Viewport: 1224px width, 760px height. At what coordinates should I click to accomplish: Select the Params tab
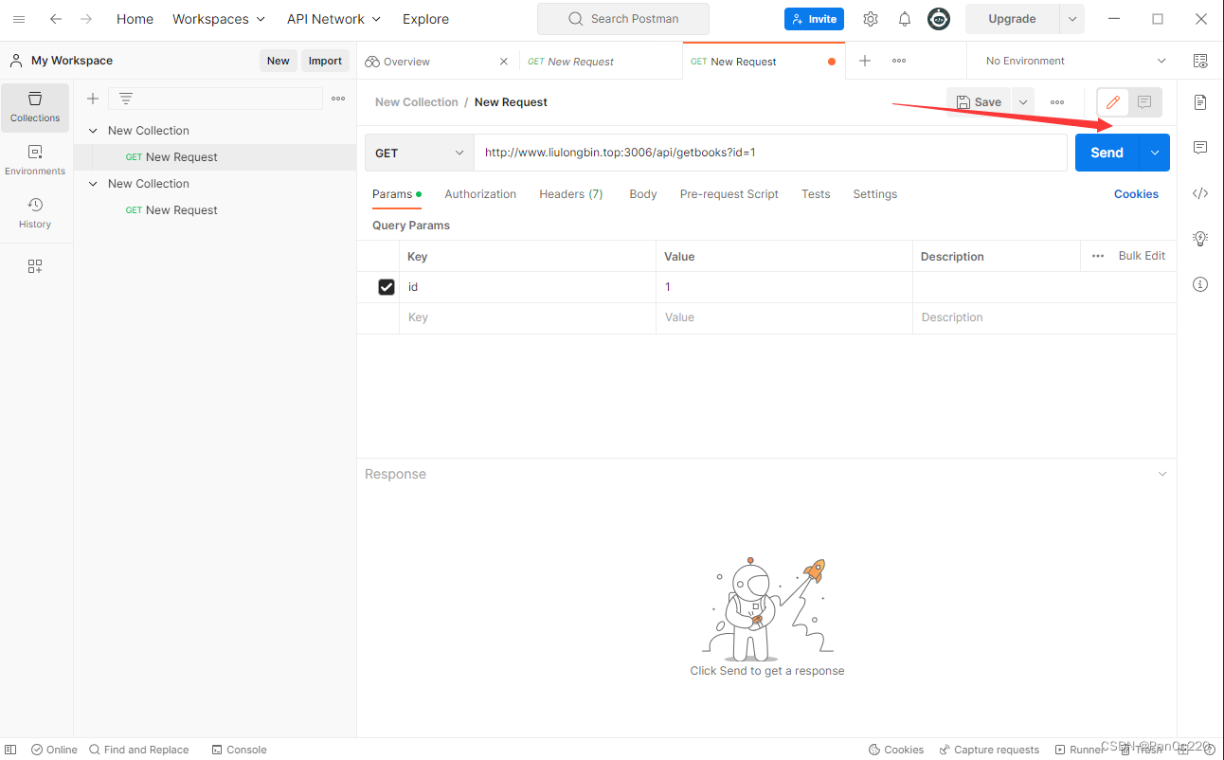pyautogui.click(x=396, y=194)
